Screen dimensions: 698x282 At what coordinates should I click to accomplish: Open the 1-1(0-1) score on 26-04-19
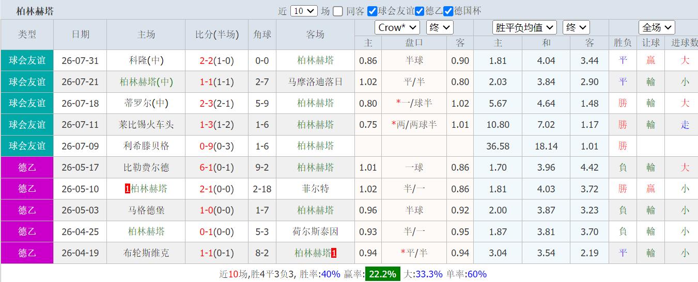click(x=217, y=253)
